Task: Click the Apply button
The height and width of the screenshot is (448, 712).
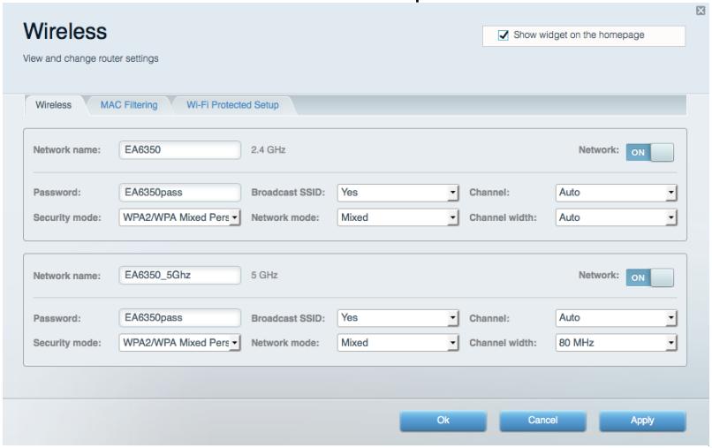Action: 642,421
